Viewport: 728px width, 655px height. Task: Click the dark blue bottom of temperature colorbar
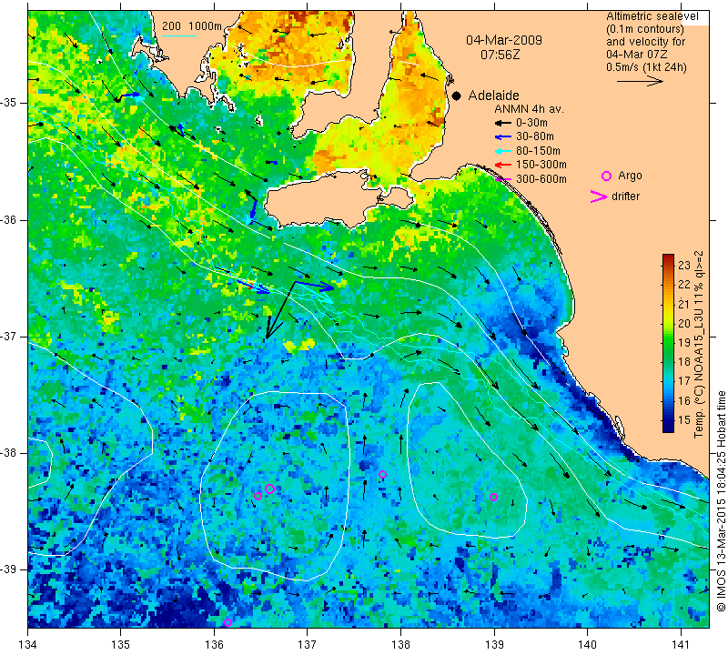pos(668,428)
